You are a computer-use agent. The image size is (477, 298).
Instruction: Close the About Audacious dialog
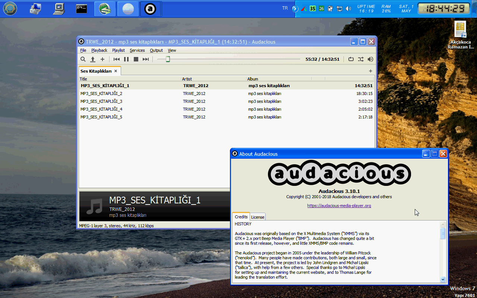click(443, 153)
